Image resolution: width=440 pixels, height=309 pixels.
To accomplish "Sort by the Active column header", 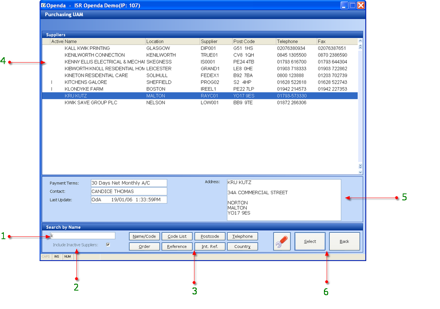I will pos(57,41).
